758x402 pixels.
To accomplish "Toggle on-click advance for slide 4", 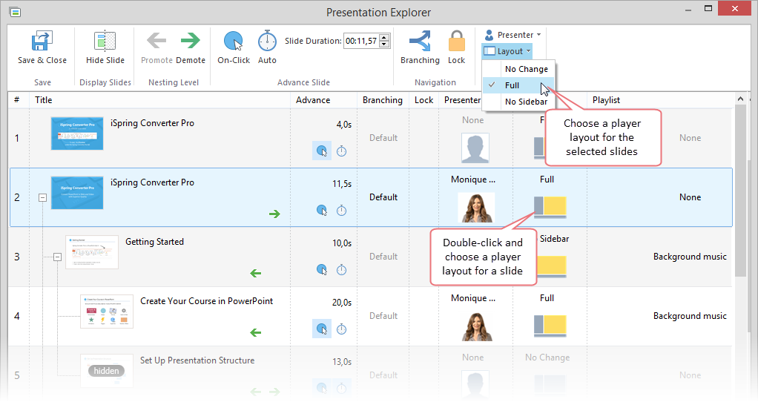I will (x=322, y=329).
